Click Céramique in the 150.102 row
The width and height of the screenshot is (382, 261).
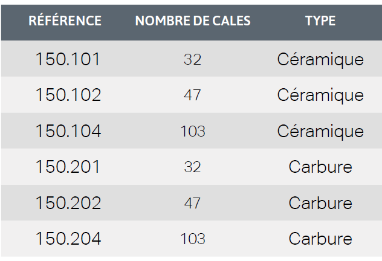[320, 95]
